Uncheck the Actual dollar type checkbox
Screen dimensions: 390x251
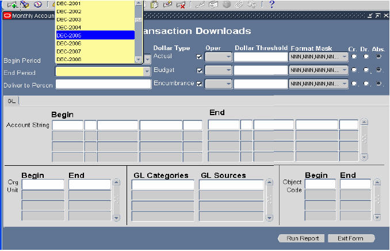point(200,57)
